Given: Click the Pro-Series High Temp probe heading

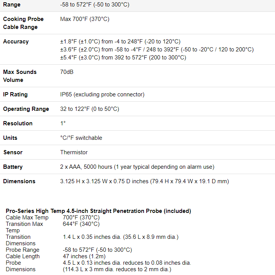Looking at the screenshot, I should (98, 211).
